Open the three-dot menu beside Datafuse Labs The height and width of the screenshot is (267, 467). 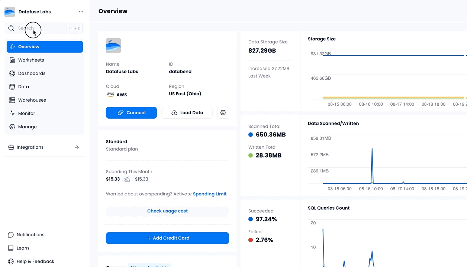coord(81,12)
